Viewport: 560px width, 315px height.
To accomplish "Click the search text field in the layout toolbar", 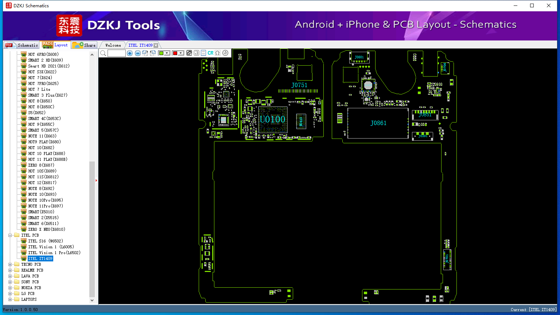I will (x=117, y=53).
